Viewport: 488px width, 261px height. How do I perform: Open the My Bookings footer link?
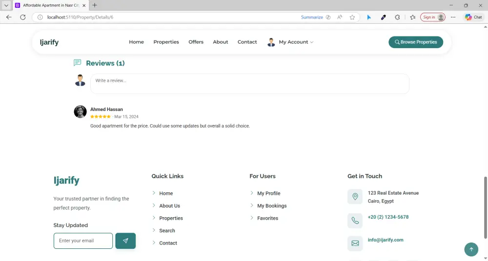272,205
